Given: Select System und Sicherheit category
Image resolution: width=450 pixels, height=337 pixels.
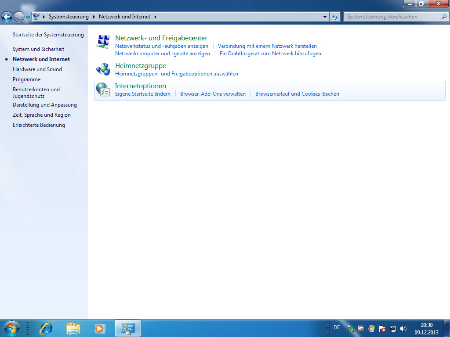Looking at the screenshot, I should [39, 49].
